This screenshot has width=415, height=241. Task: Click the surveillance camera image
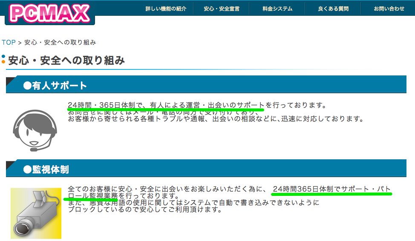(36, 213)
